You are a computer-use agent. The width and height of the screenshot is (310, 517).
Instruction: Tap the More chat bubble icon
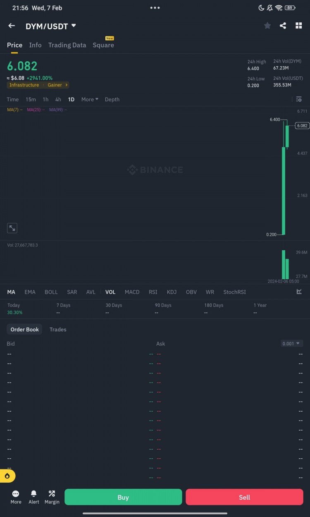pyautogui.click(x=16, y=496)
